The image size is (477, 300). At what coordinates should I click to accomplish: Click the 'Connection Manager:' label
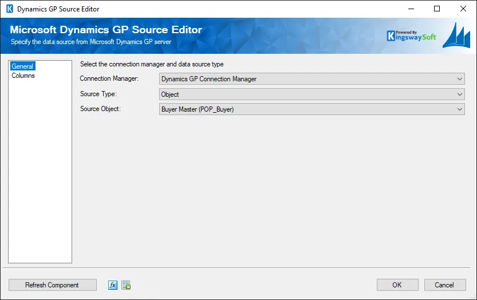coord(109,78)
